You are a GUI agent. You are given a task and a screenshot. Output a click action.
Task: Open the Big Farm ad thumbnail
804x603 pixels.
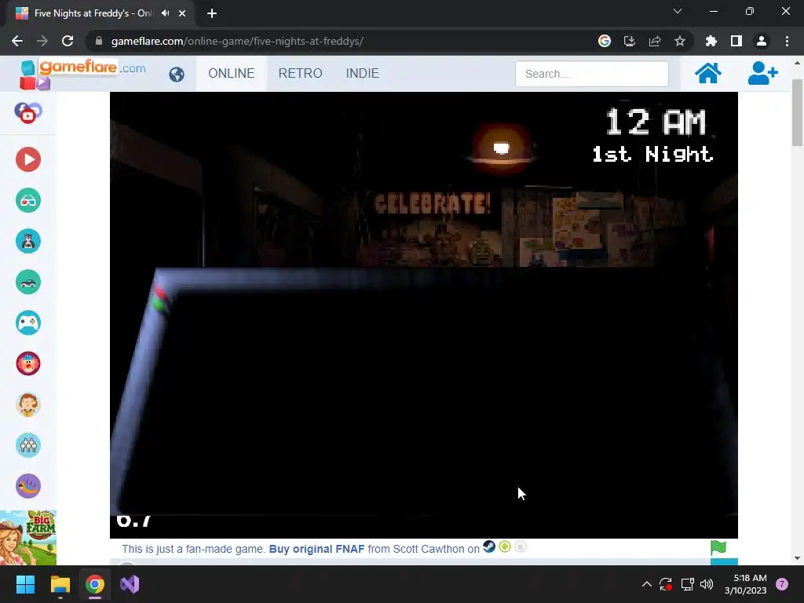click(28, 538)
